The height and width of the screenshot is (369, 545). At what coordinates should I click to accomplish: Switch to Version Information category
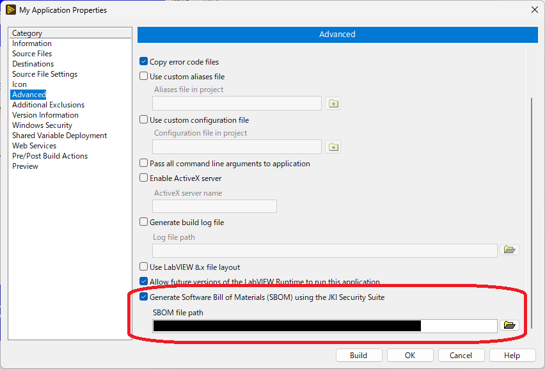pyautogui.click(x=45, y=115)
